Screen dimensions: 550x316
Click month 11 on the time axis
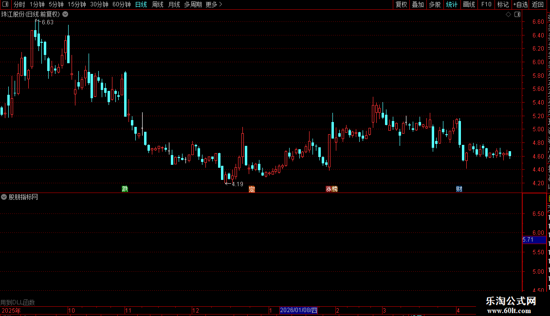[x=128, y=310]
